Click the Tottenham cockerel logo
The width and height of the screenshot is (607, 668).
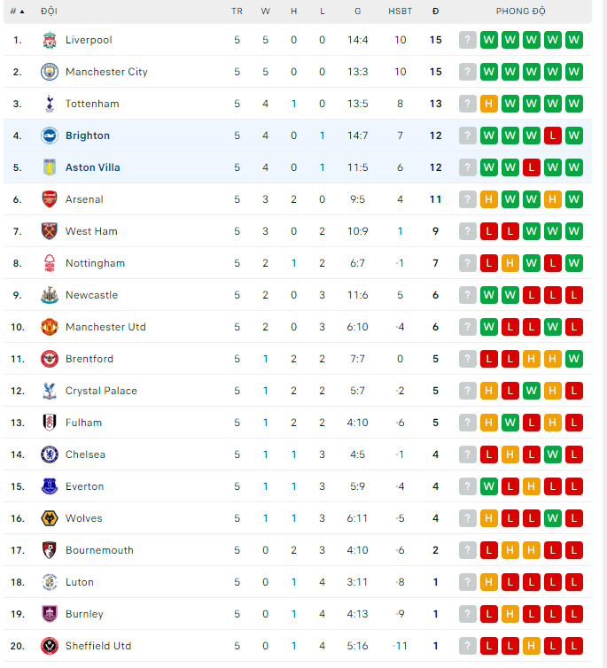[50, 104]
